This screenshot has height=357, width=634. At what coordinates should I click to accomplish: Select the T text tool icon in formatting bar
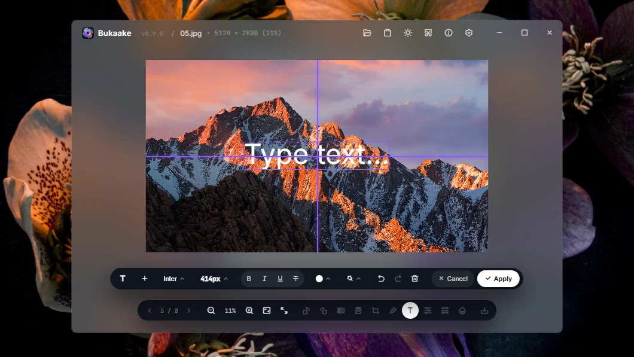click(x=123, y=279)
